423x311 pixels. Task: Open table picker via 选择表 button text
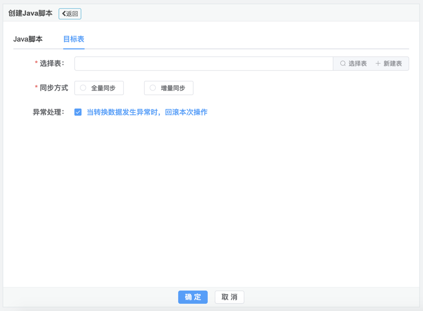tap(357, 64)
